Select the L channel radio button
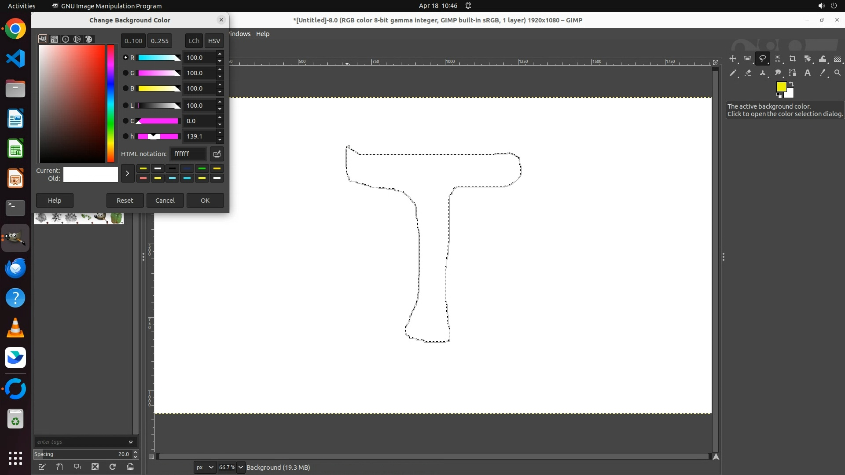The image size is (845, 475). 125,106
